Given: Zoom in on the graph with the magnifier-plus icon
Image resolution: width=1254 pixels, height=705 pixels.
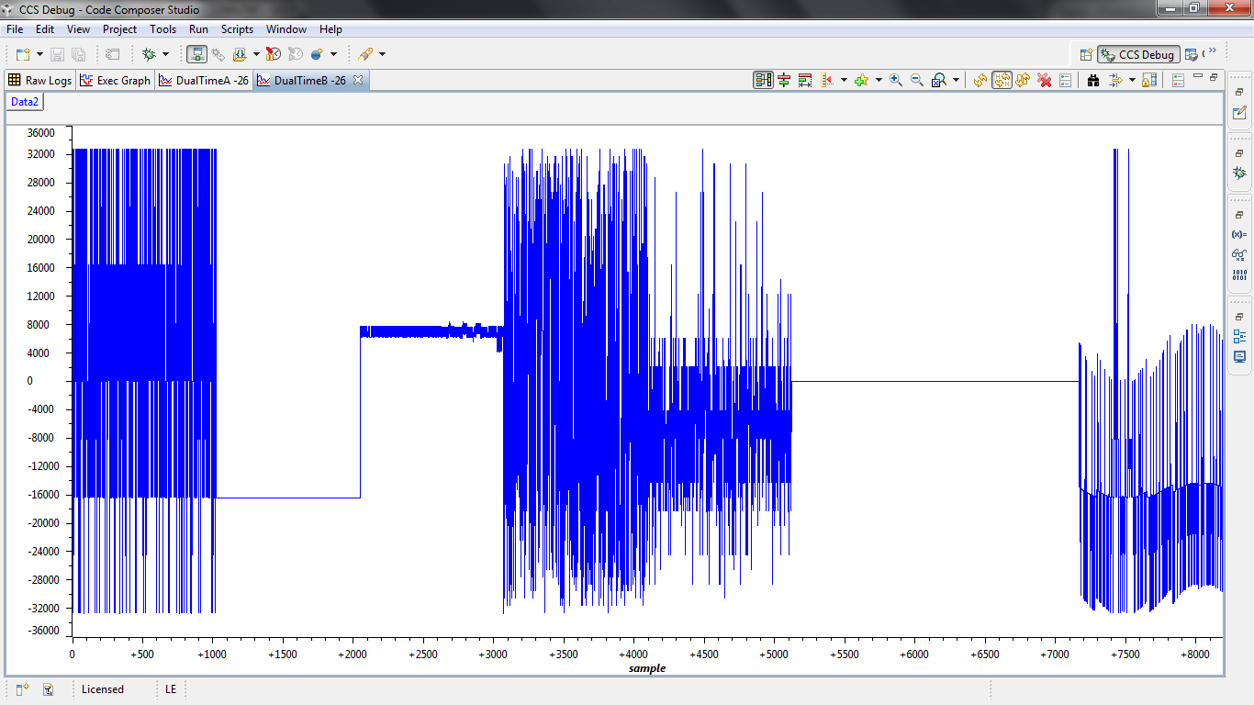Looking at the screenshot, I should coord(894,80).
